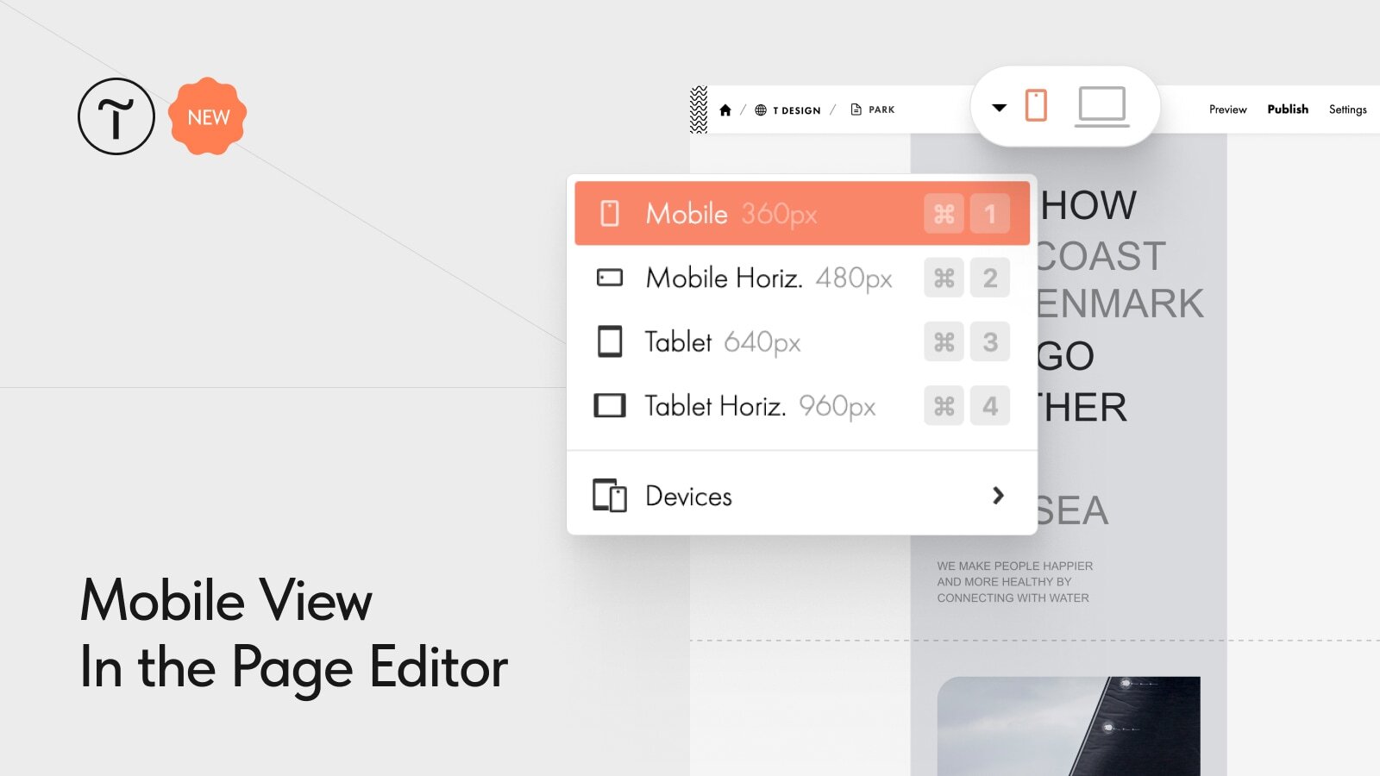Click the zigzag pattern logo in header

(x=699, y=110)
